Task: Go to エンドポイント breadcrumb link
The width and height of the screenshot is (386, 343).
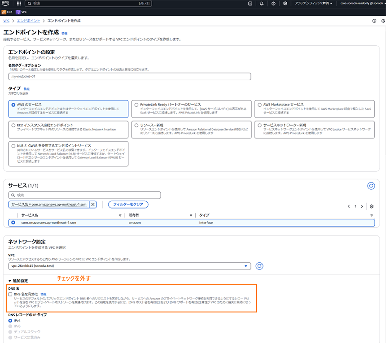Action: tap(28, 21)
